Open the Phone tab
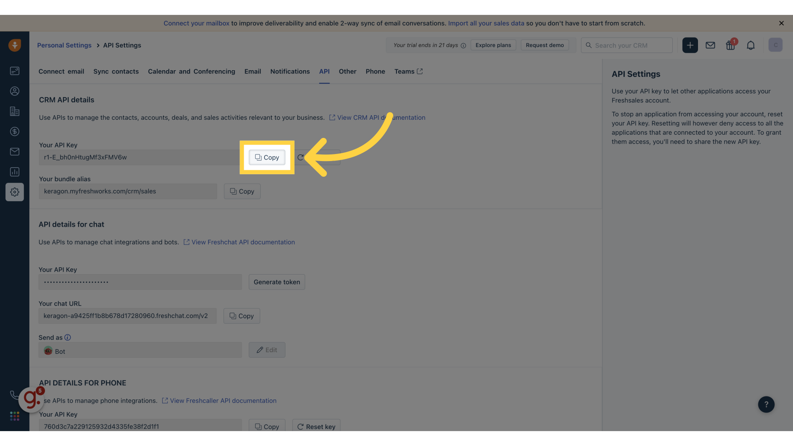Image resolution: width=793 pixels, height=446 pixels. [x=375, y=71]
